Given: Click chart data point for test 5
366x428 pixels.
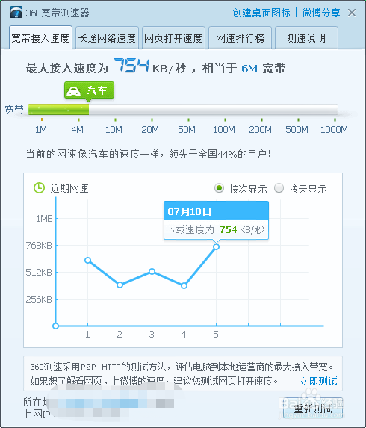Looking at the screenshot, I should point(216,246).
